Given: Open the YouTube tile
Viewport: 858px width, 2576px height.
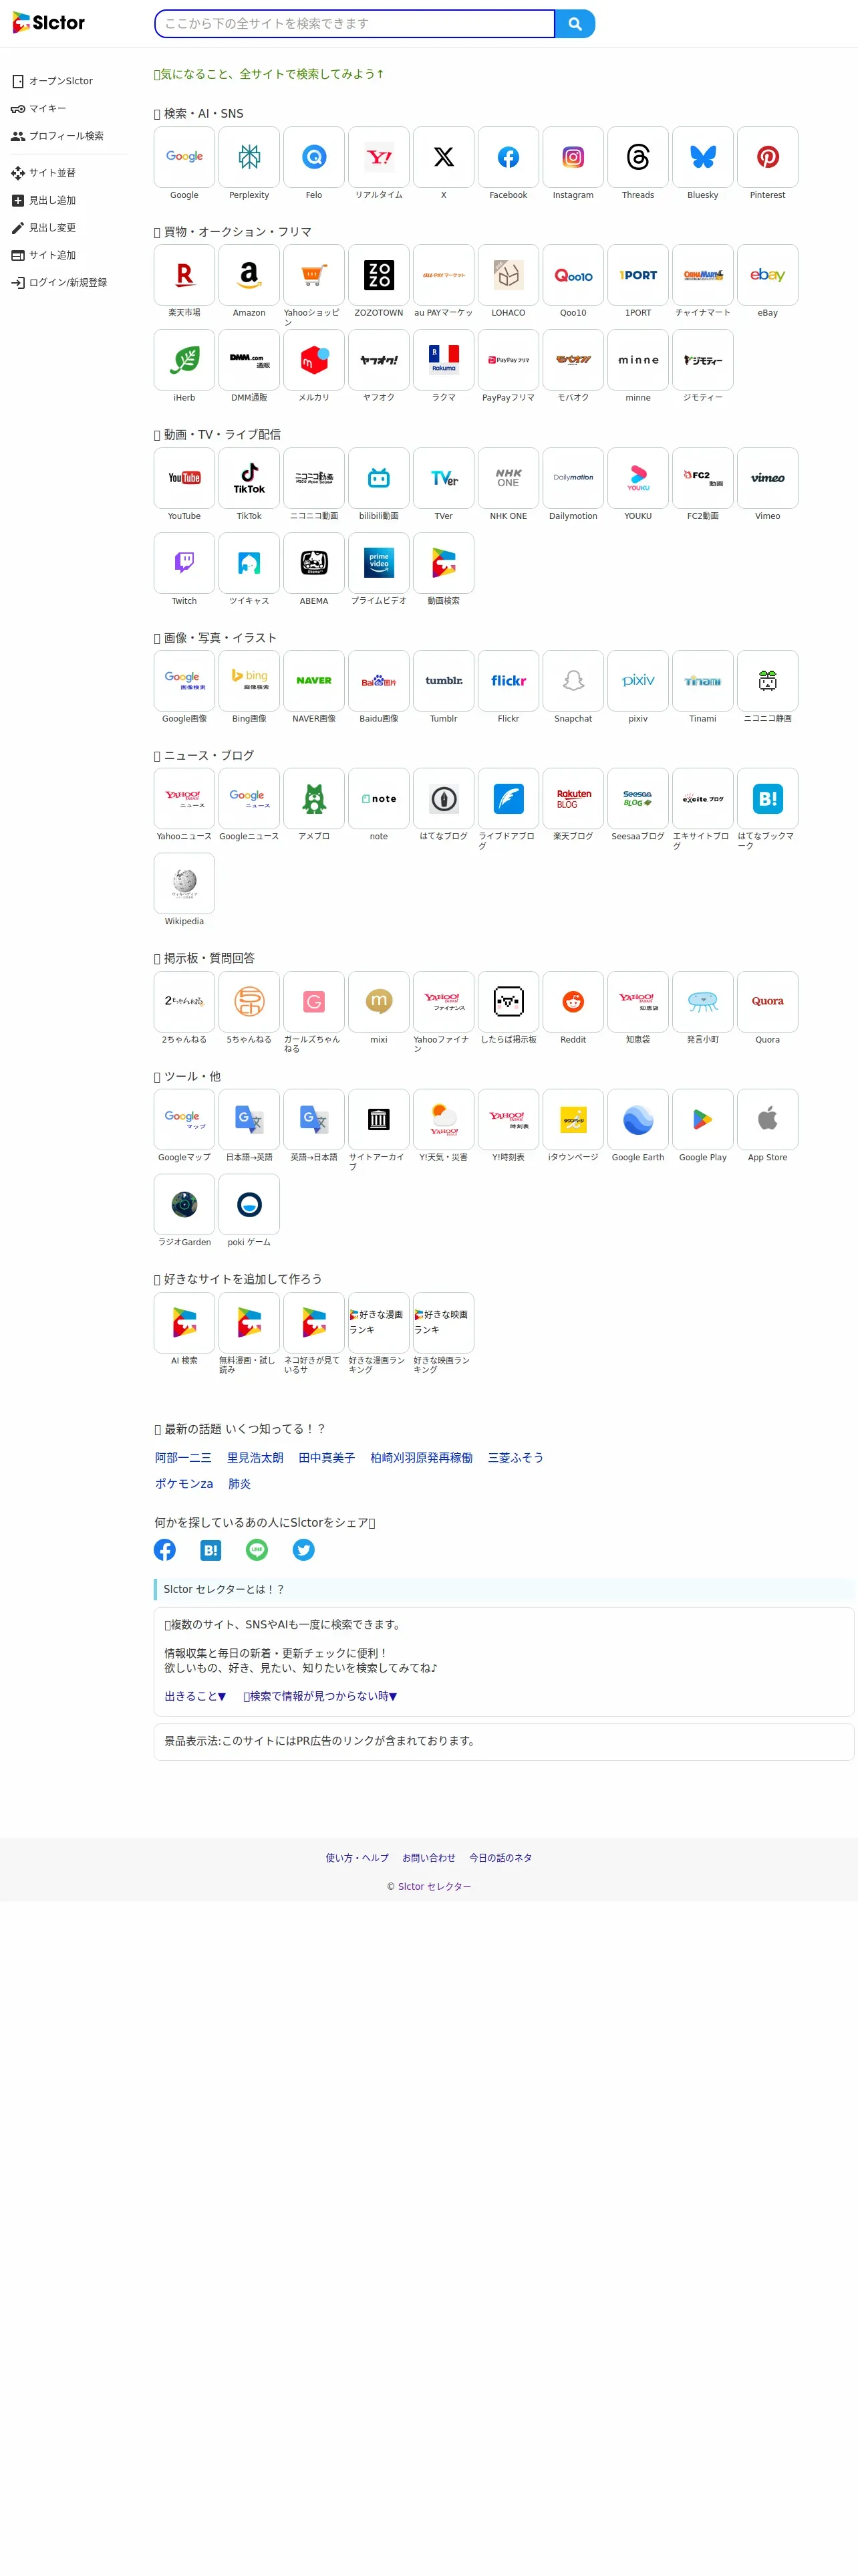Looking at the screenshot, I should (184, 478).
